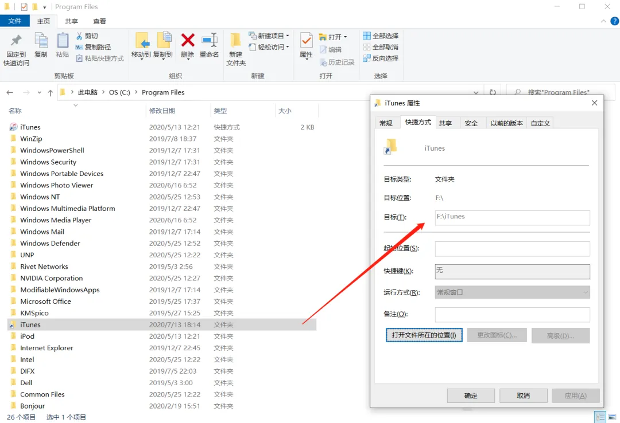The image size is (620, 423).
Task: Click the Cut (剪切) scissors icon
Action: pos(79,36)
